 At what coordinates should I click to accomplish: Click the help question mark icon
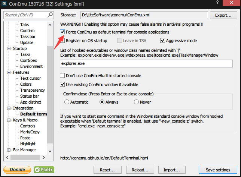click(217, 3)
